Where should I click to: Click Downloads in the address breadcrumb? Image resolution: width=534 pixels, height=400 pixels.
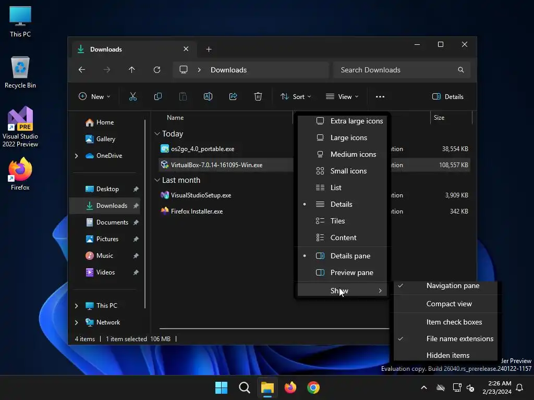coord(228,70)
